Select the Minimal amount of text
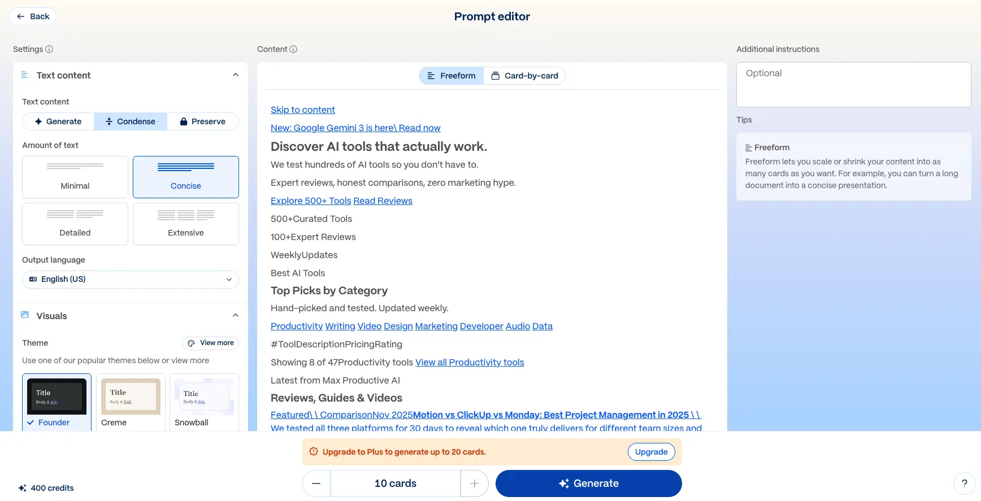 75,176
